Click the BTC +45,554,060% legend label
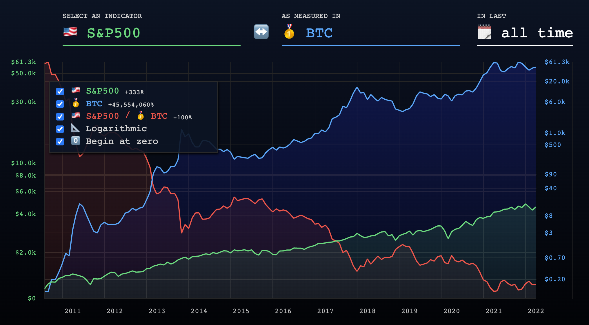 pyautogui.click(x=94, y=104)
